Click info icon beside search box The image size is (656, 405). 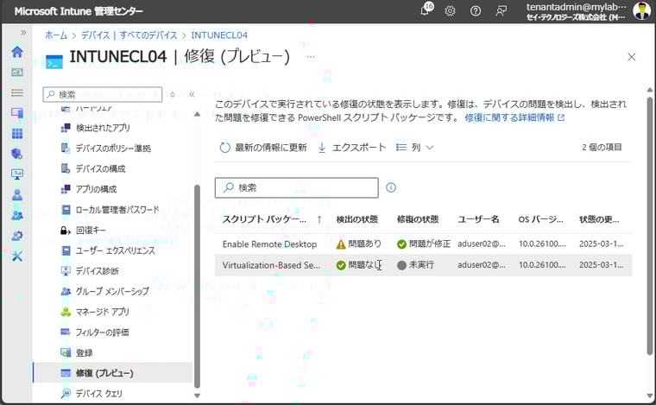click(x=391, y=187)
